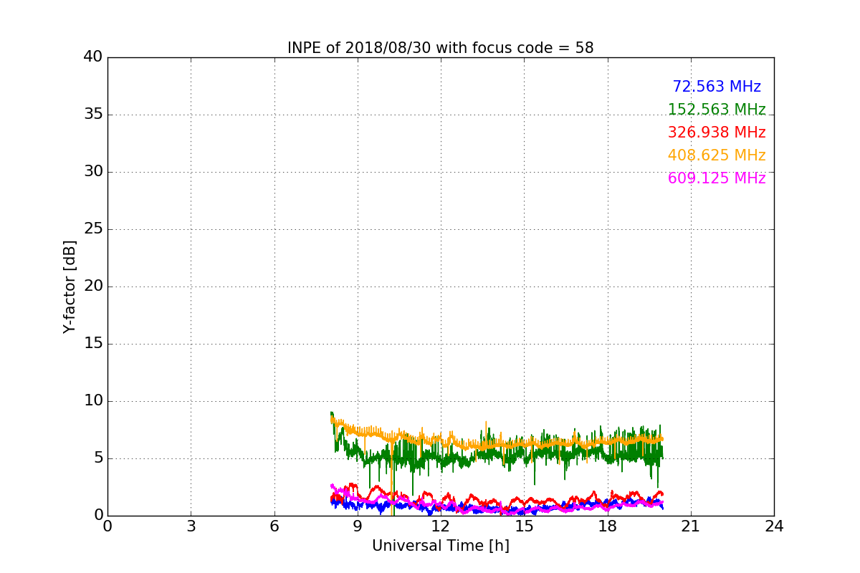860x573 pixels.
Task: Click the y-axis tick label 5
Action: click(98, 458)
